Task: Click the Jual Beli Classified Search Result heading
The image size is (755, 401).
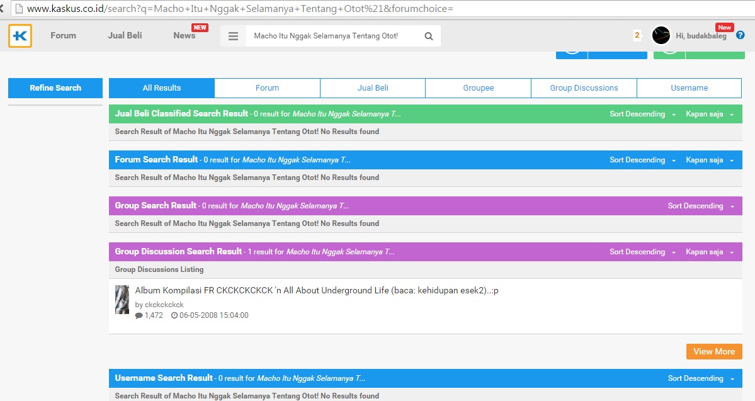Action: [181, 113]
